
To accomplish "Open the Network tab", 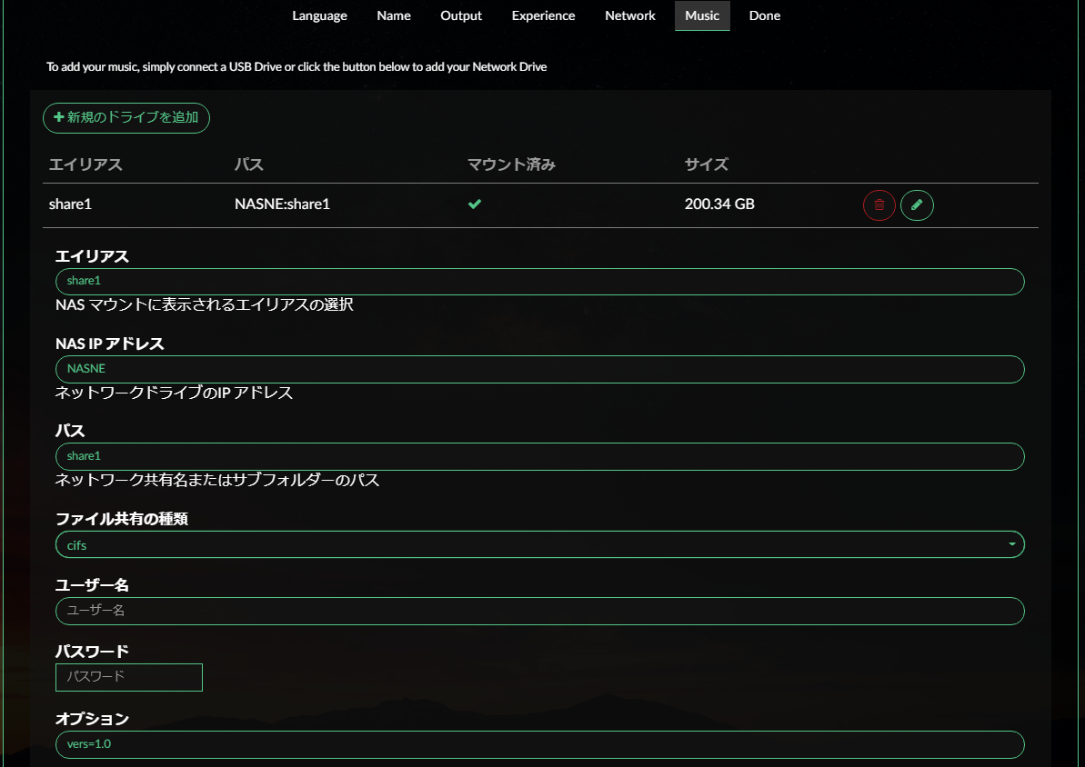I will [x=629, y=15].
